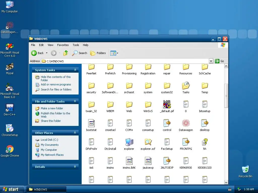
Task: Open Search in the toolbar
Action: click(x=80, y=53)
